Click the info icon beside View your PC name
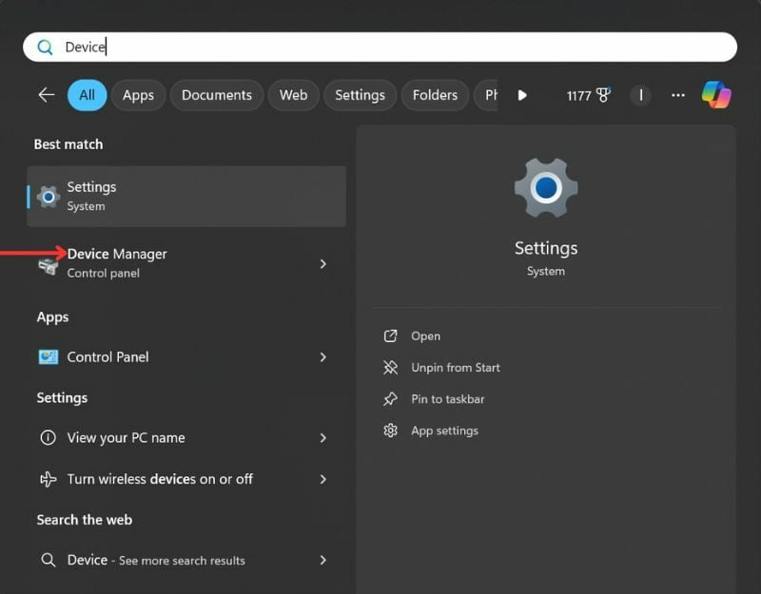This screenshot has height=594, width=761. (x=49, y=437)
